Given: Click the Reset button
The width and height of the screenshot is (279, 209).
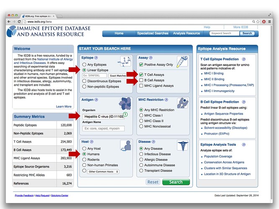Looking at the screenshot, I should [x=153, y=182].
